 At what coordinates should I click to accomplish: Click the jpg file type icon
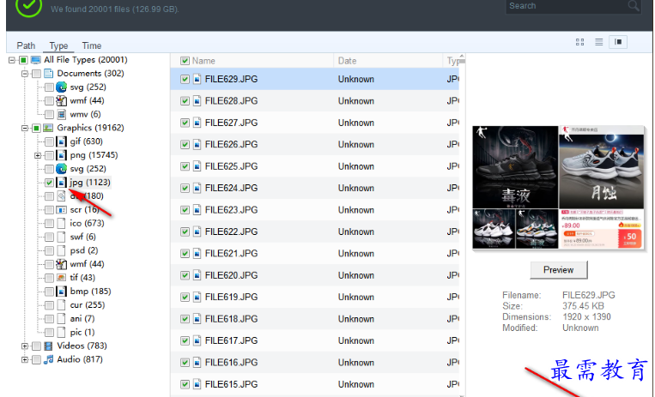(x=62, y=183)
